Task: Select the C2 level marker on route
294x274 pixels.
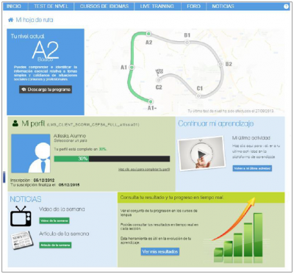Action: pyautogui.click(x=159, y=80)
